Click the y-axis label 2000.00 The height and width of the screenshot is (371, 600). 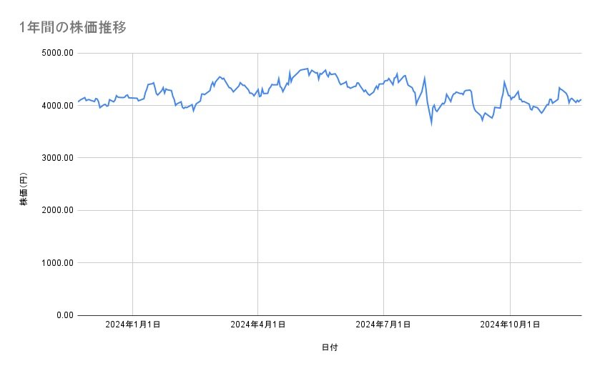[59, 210]
